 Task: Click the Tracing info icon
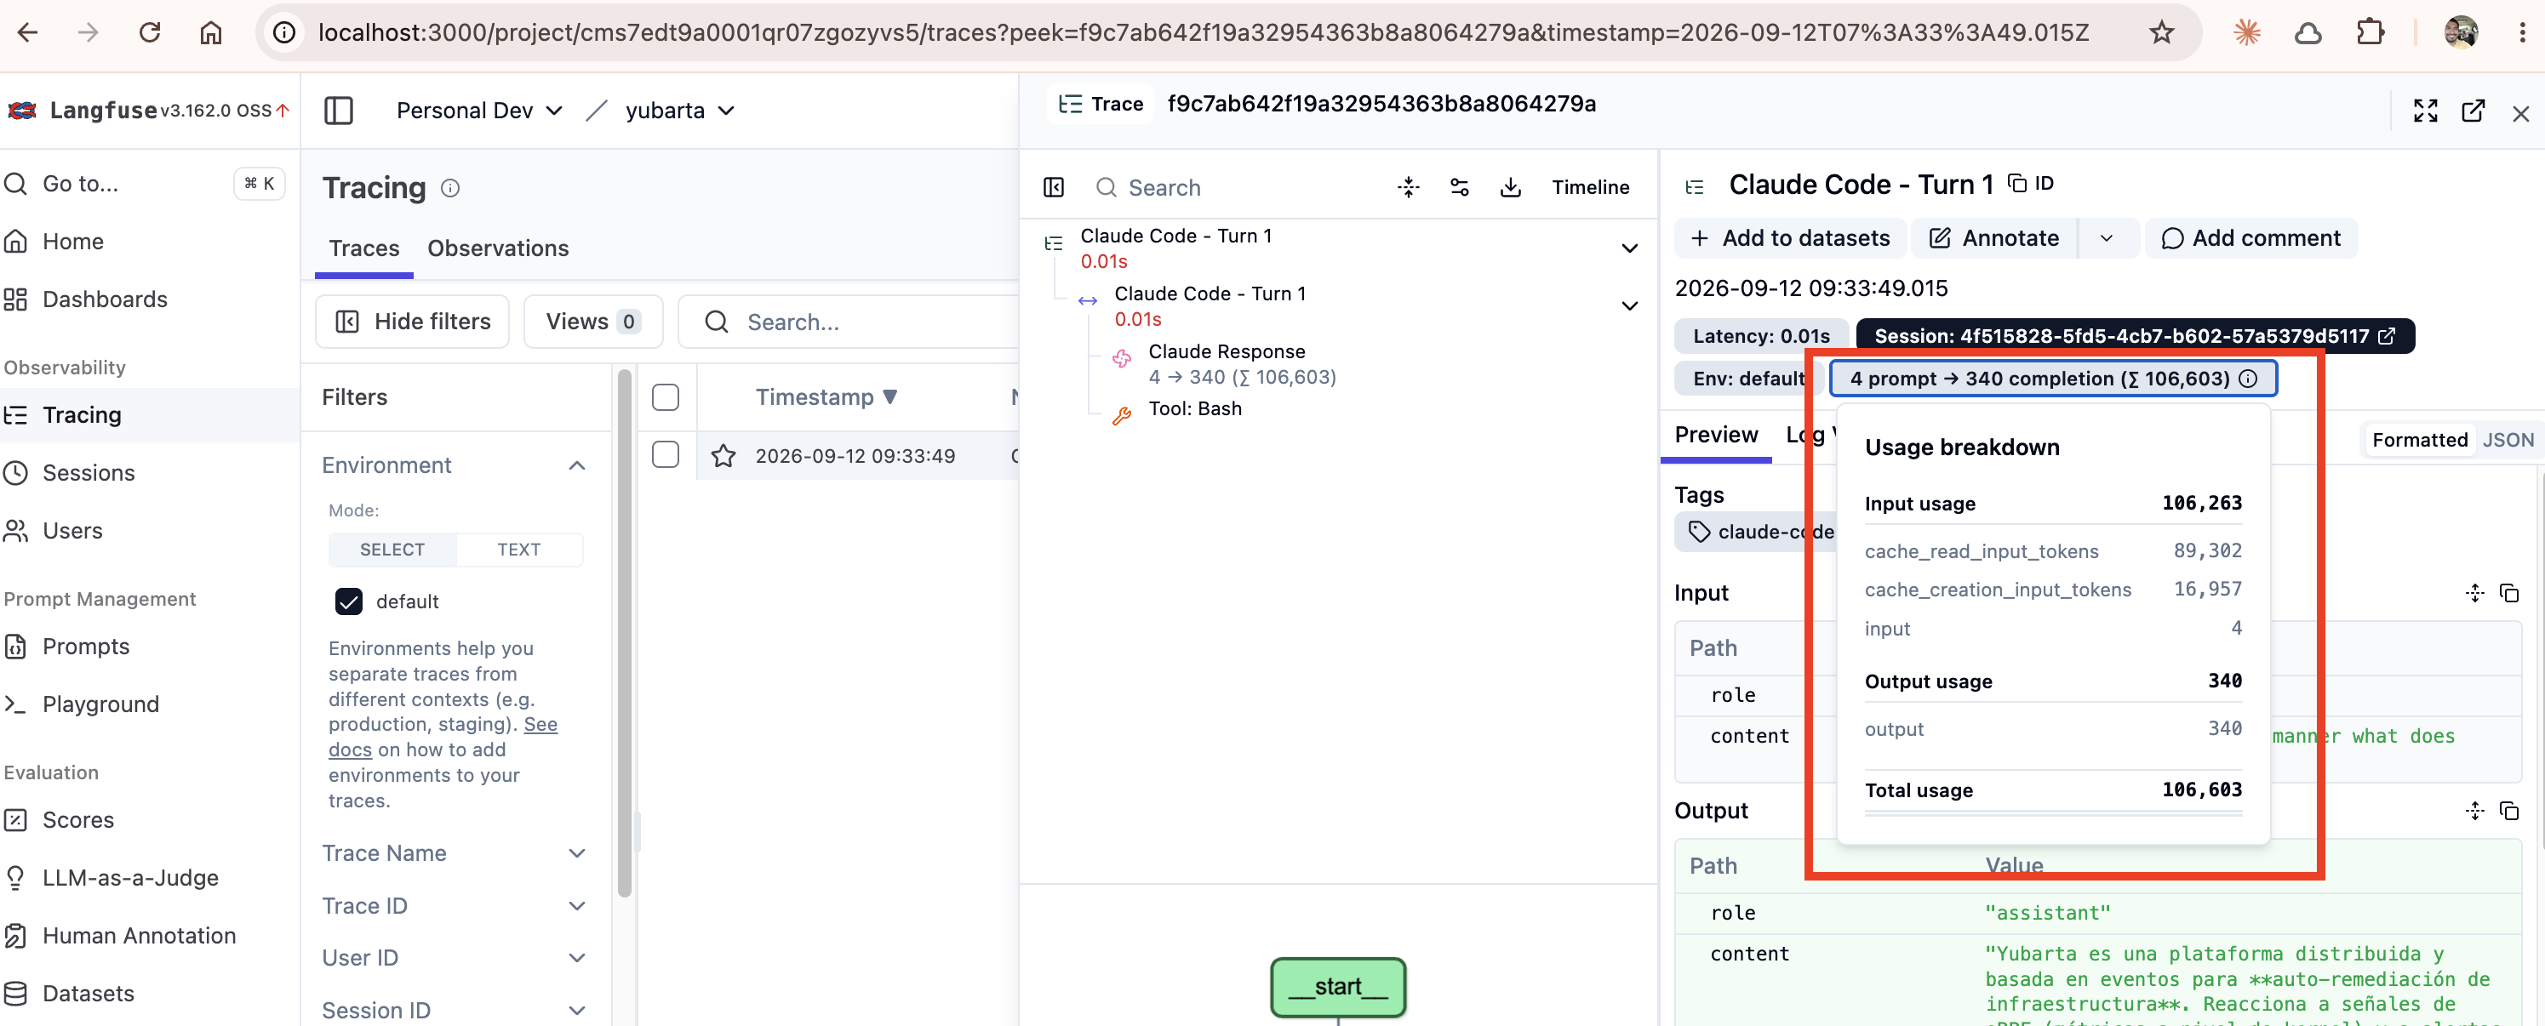pos(450,188)
